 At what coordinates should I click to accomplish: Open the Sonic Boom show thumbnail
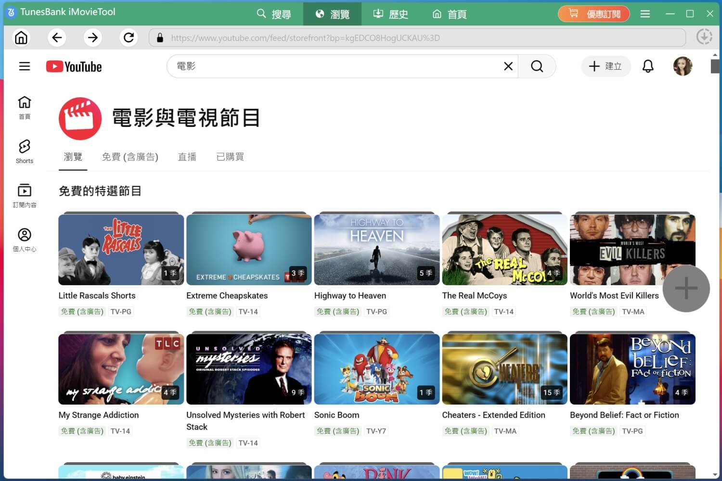[x=376, y=368]
